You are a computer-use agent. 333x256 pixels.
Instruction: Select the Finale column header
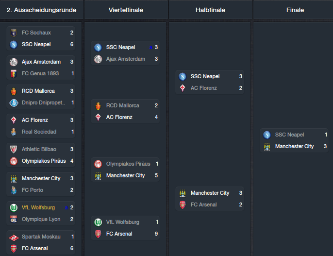click(x=295, y=10)
